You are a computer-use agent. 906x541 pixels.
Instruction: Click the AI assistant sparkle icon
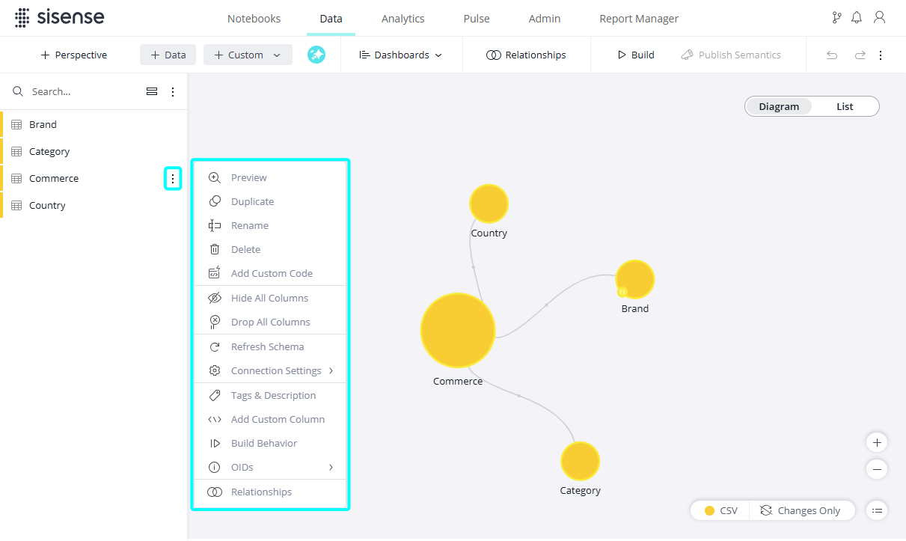316,55
